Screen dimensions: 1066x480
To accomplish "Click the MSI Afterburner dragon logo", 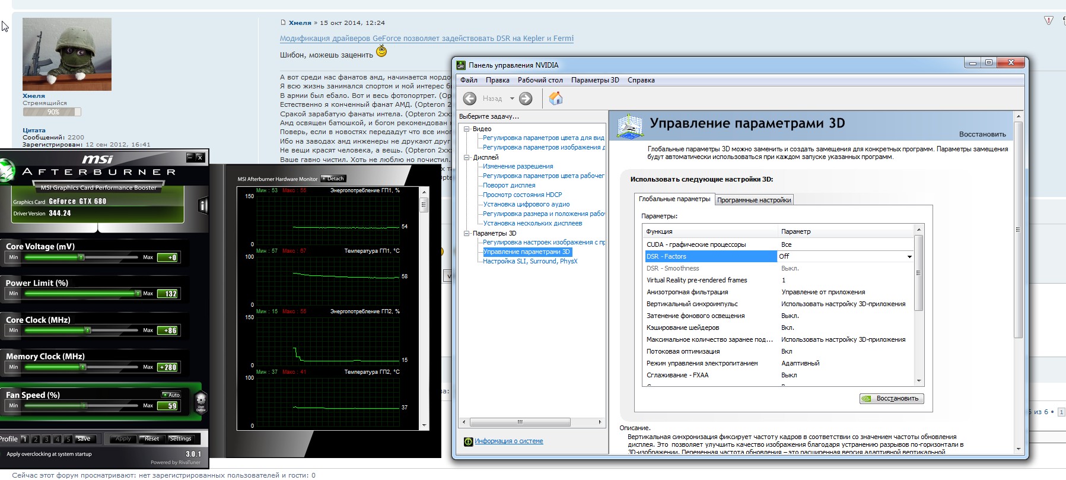I will point(6,170).
